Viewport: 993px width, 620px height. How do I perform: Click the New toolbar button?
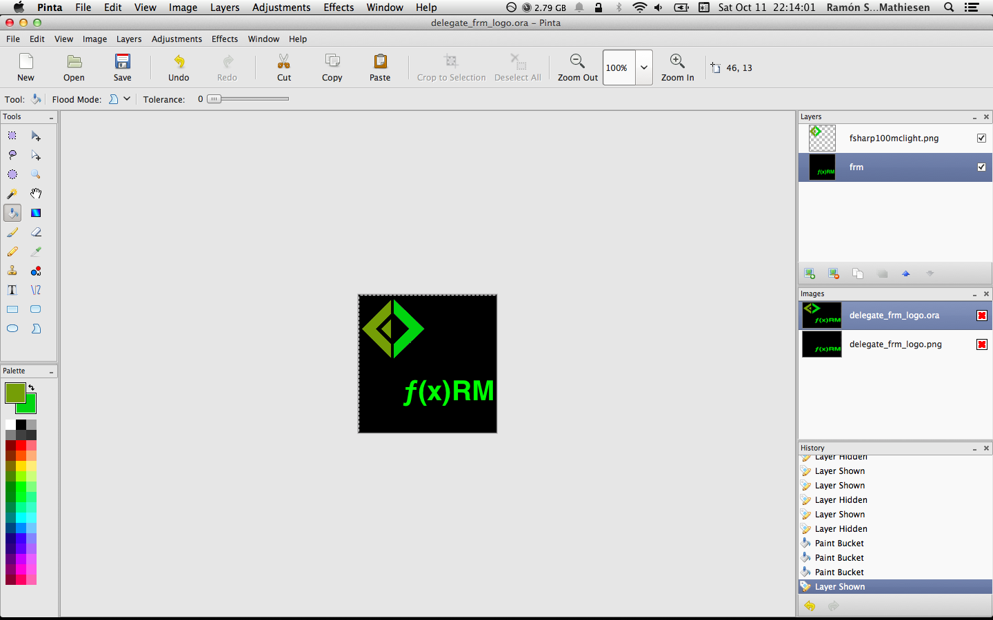click(x=26, y=68)
